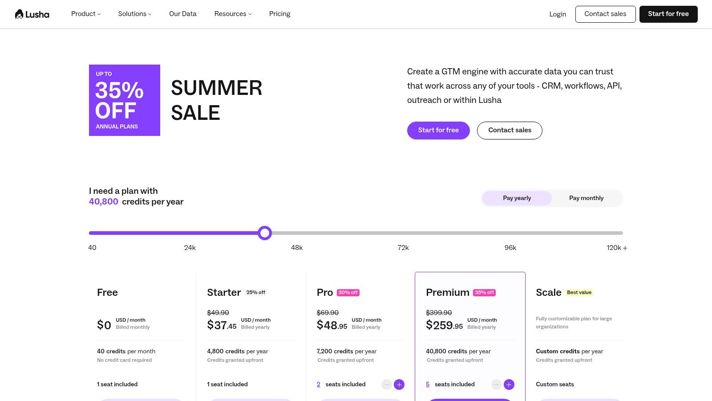Go to Our Data page

point(183,14)
